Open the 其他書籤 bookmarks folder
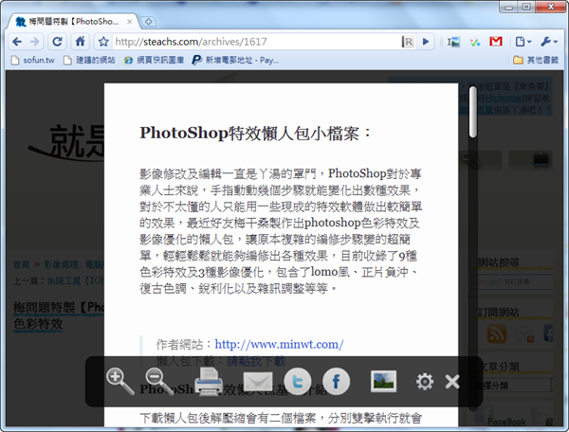Viewport: 569px width, 432px height. (x=536, y=61)
